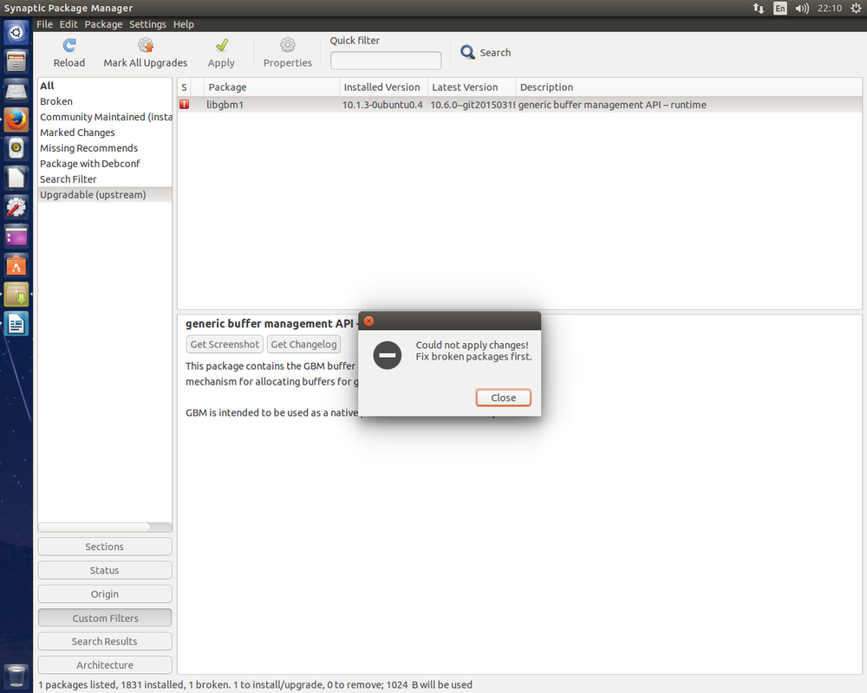Open the keyboard layout En indicator
This screenshot has height=693, width=867.
click(780, 9)
